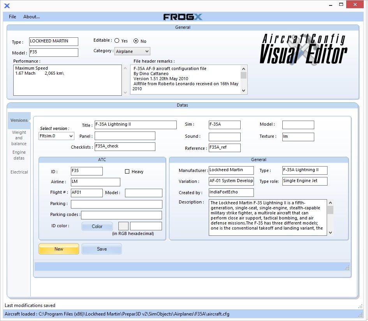Image resolution: width=368 pixels, height=321 pixels.
Task: Click the Texture field containing lm
Action: [298, 137]
